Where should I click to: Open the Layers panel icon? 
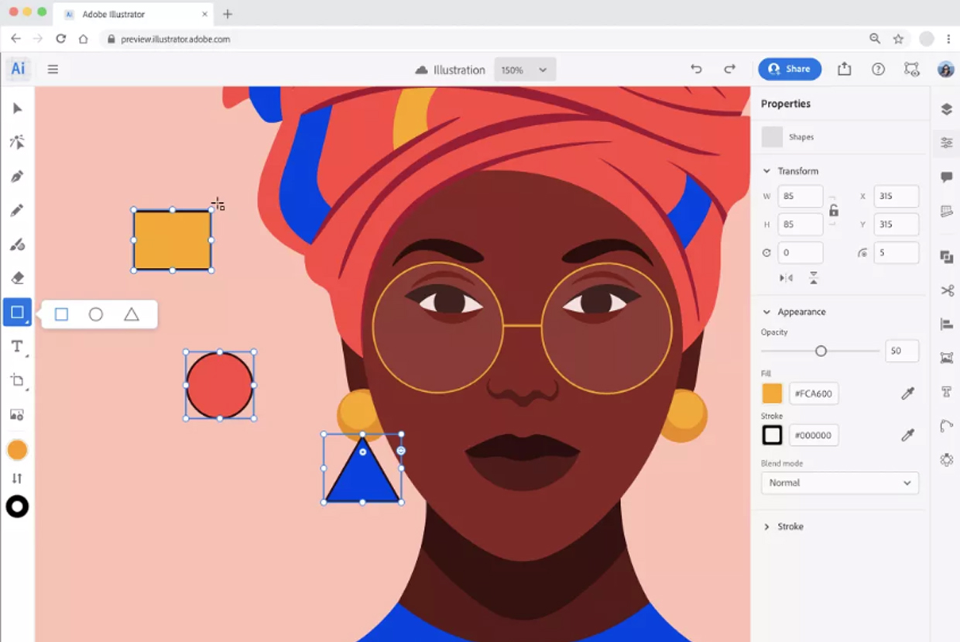946,109
